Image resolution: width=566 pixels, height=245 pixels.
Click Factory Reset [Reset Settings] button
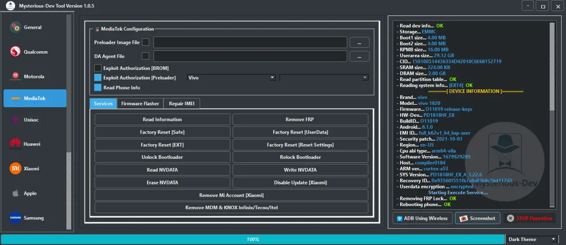coord(300,145)
